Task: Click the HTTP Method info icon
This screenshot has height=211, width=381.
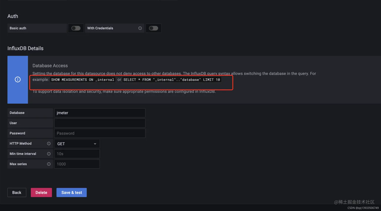Action: pyautogui.click(x=49, y=144)
